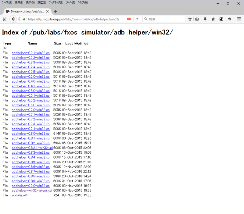Download adbhelper-0.8.0-win32.xpi
The width and height of the screenshot is (244, 214).
(x=31, y=134)
